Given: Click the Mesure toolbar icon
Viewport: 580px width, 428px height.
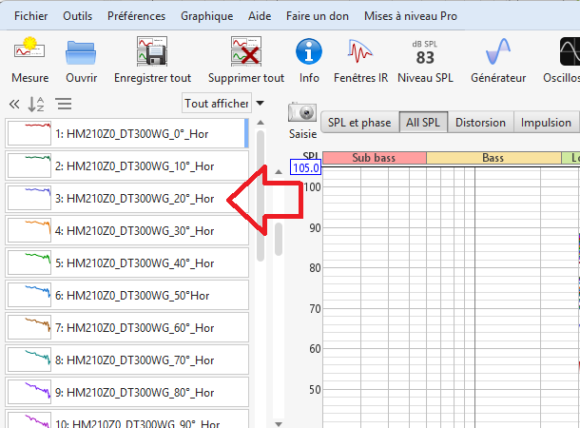Looking at the screenshot, I should click(x=29, y=51).
